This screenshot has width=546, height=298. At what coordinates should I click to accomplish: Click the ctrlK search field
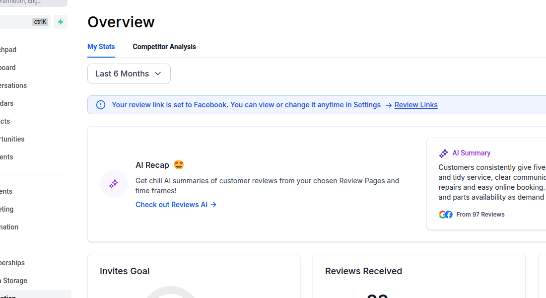pos(25,21)
